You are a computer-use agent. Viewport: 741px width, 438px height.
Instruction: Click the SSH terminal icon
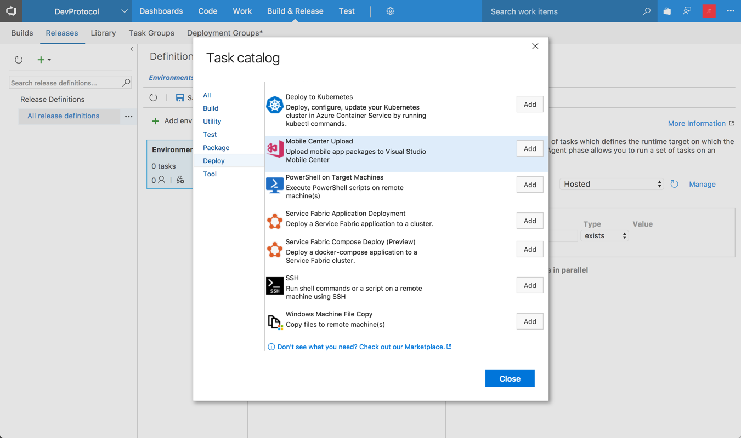tap(275, 285)
